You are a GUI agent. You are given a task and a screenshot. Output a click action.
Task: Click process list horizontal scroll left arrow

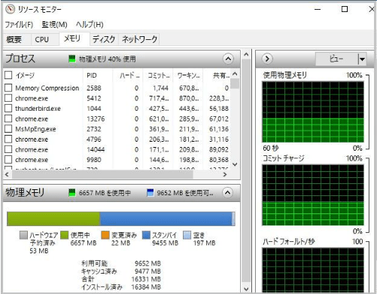pos(7,174)
